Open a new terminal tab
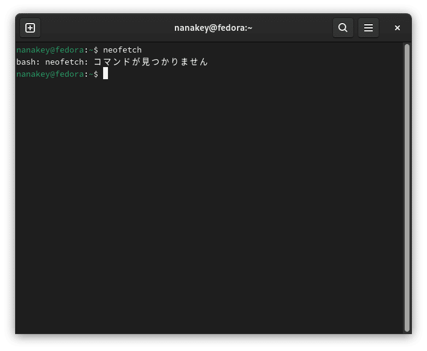Image resolution: width=427 pixels, height=351 pixels. [x=30, y=28]
